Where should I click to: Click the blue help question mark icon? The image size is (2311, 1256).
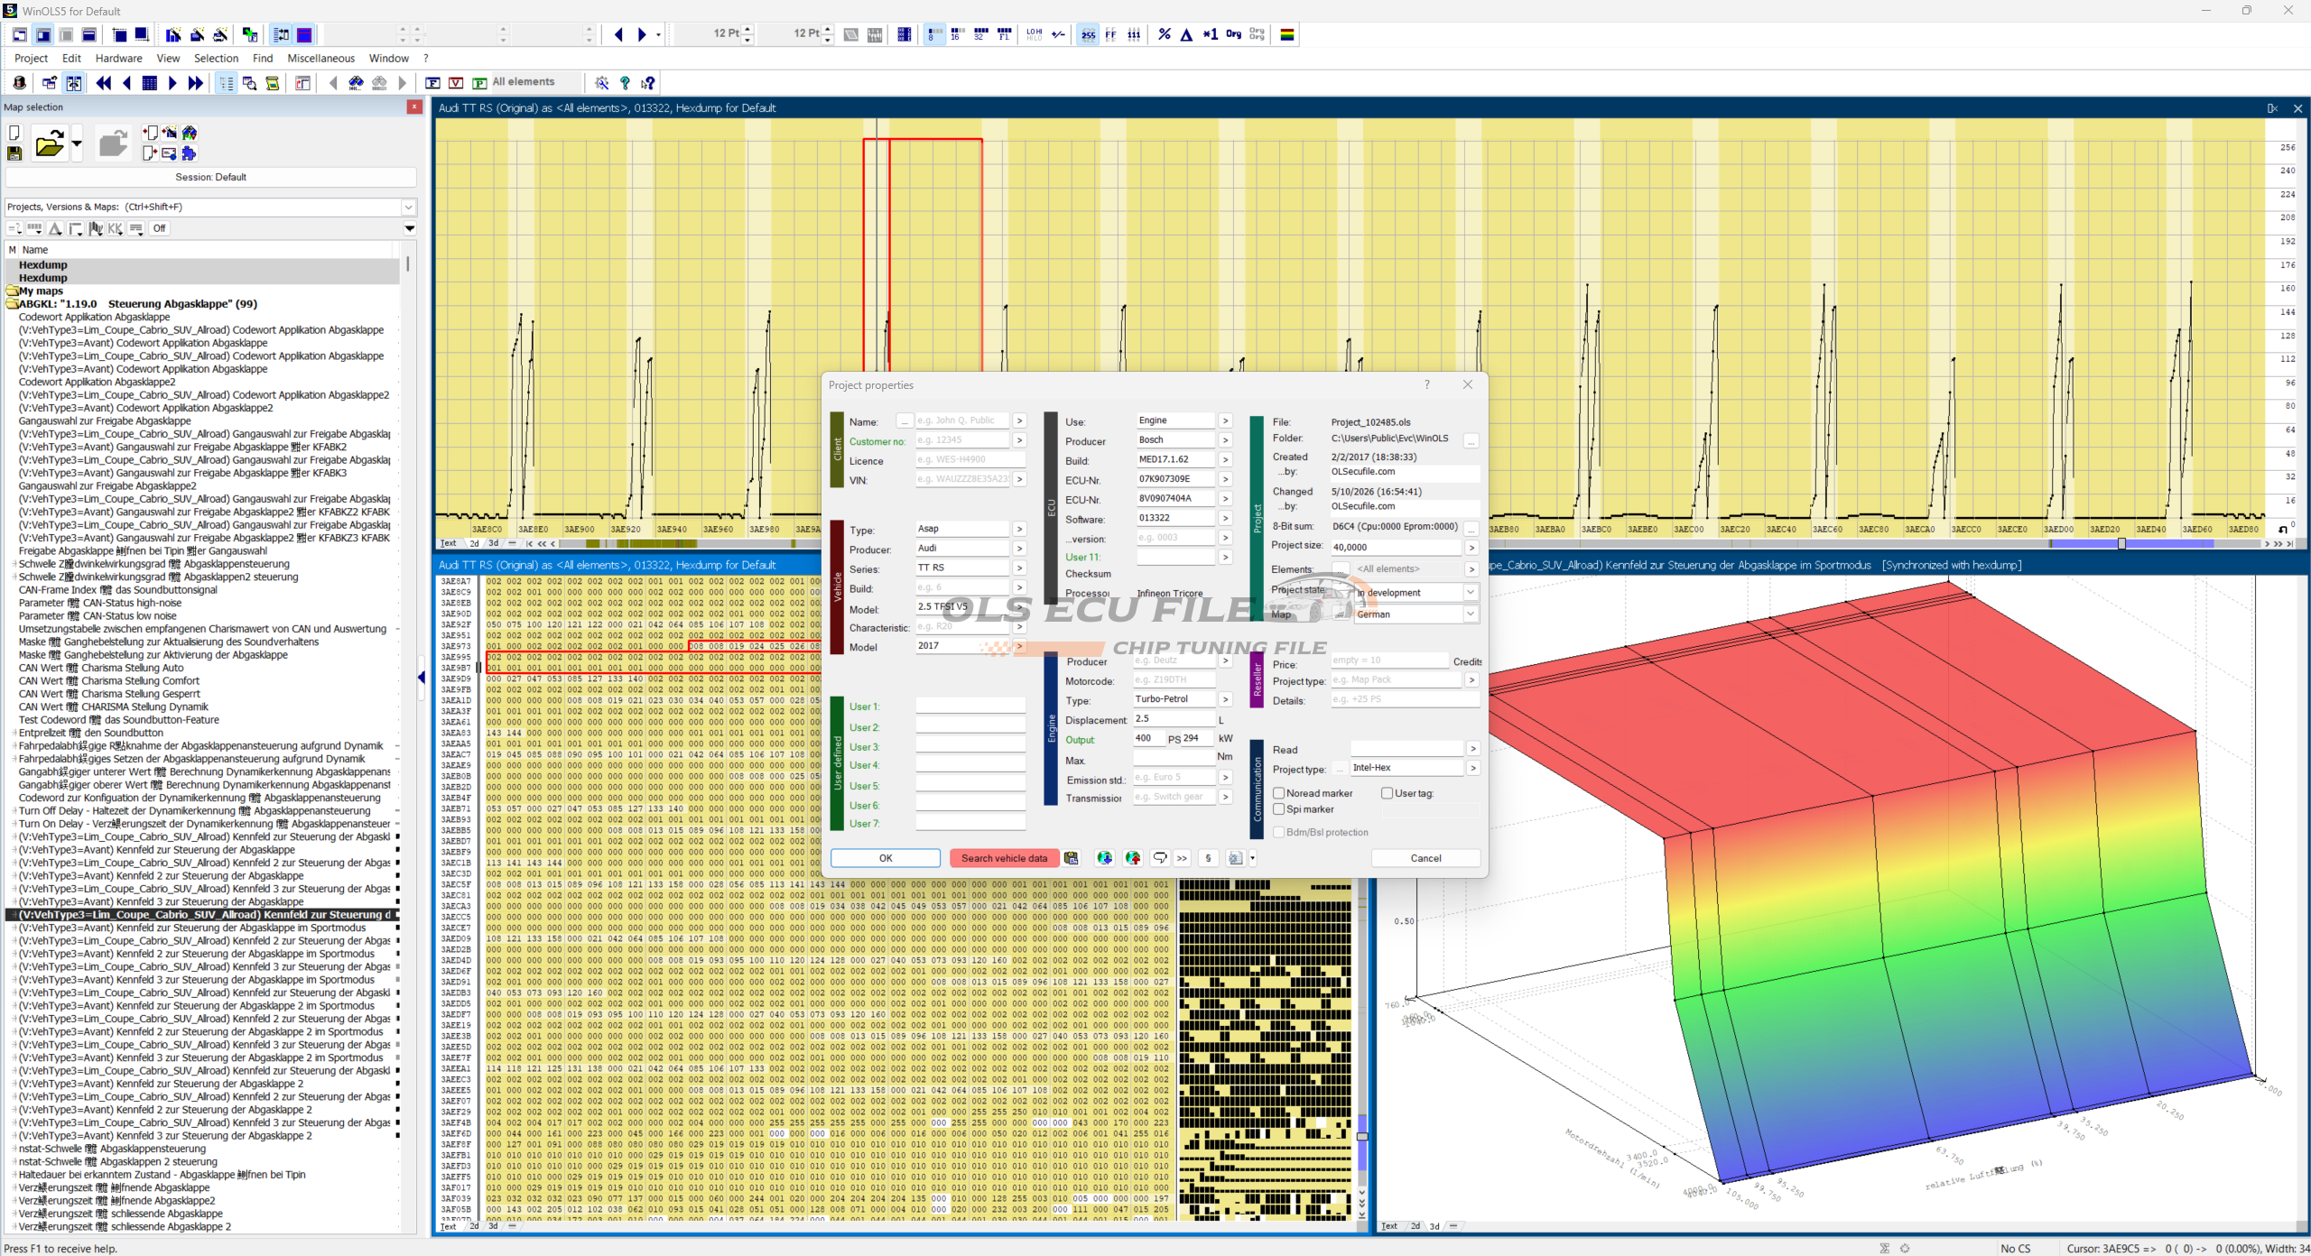(x=625, y=83)
